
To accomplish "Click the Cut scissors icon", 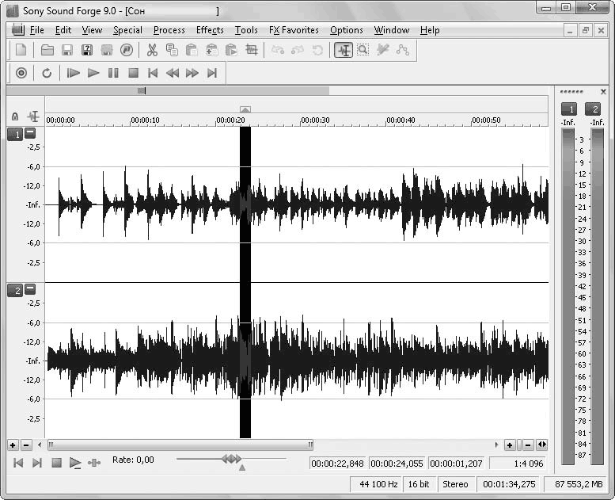I will point(152,50).
